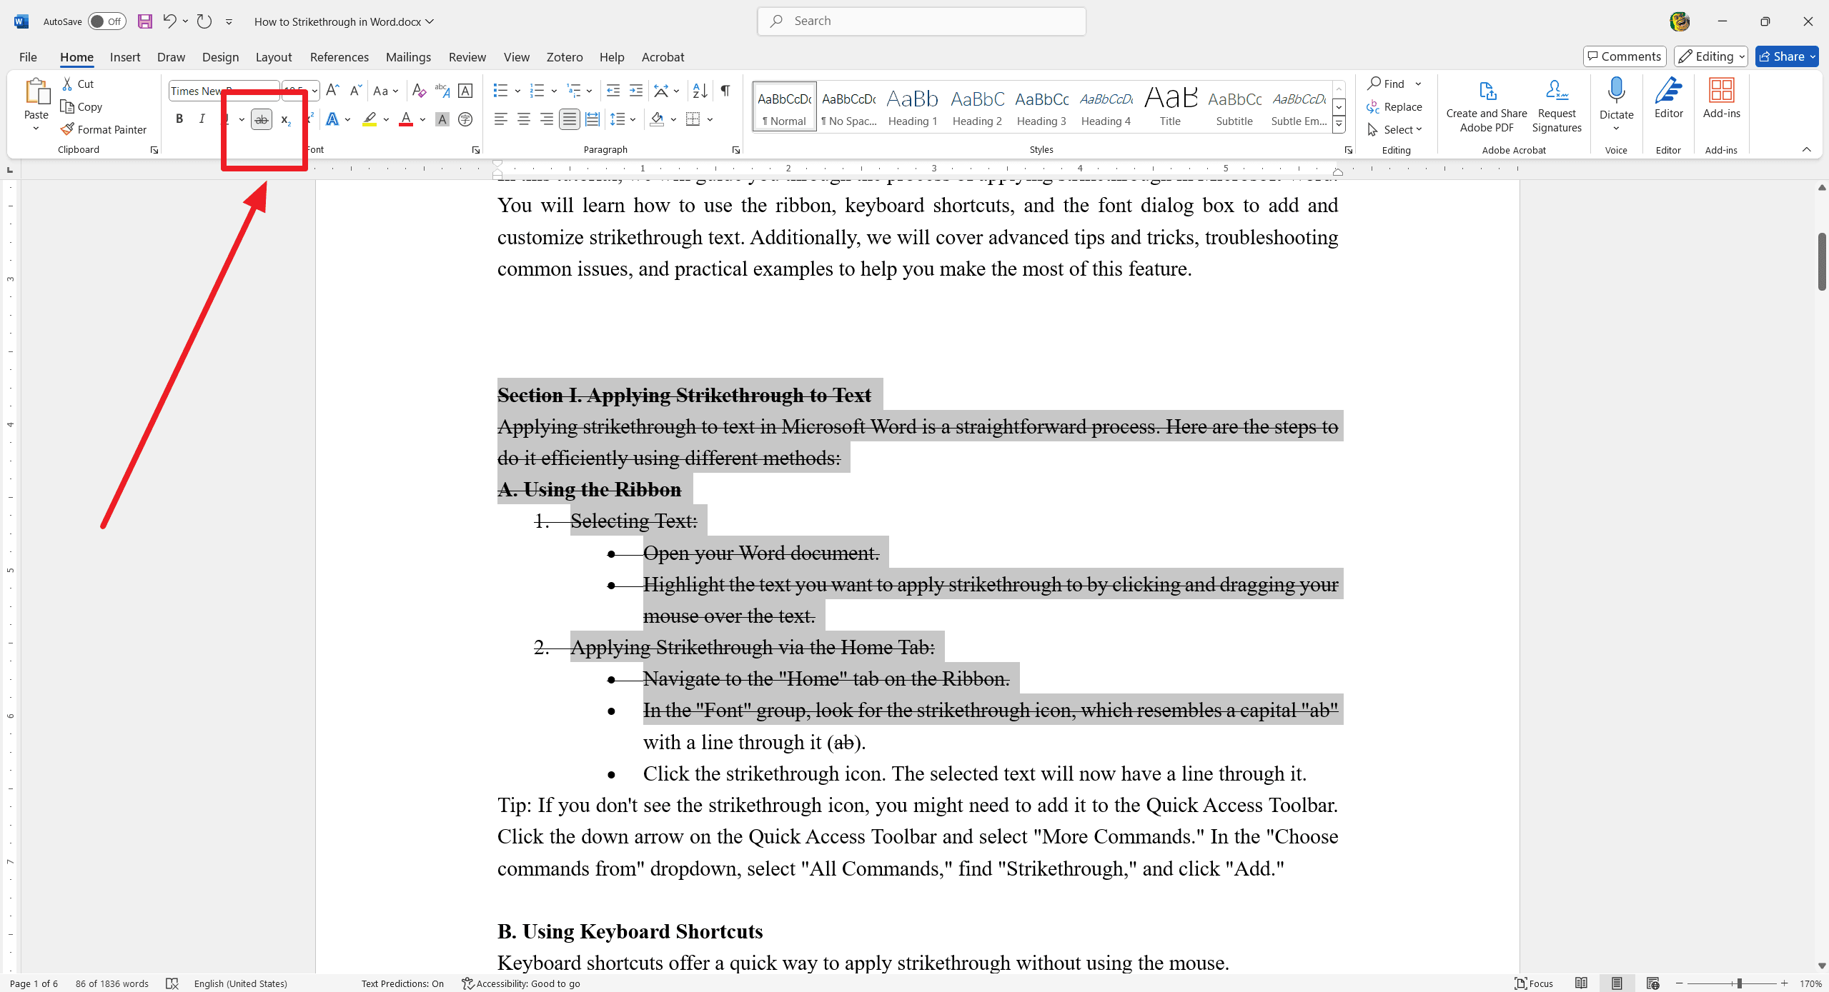1829x992 pixels.
Task: Clear all formatting with the eraser icon
Action: pos(418,90)
